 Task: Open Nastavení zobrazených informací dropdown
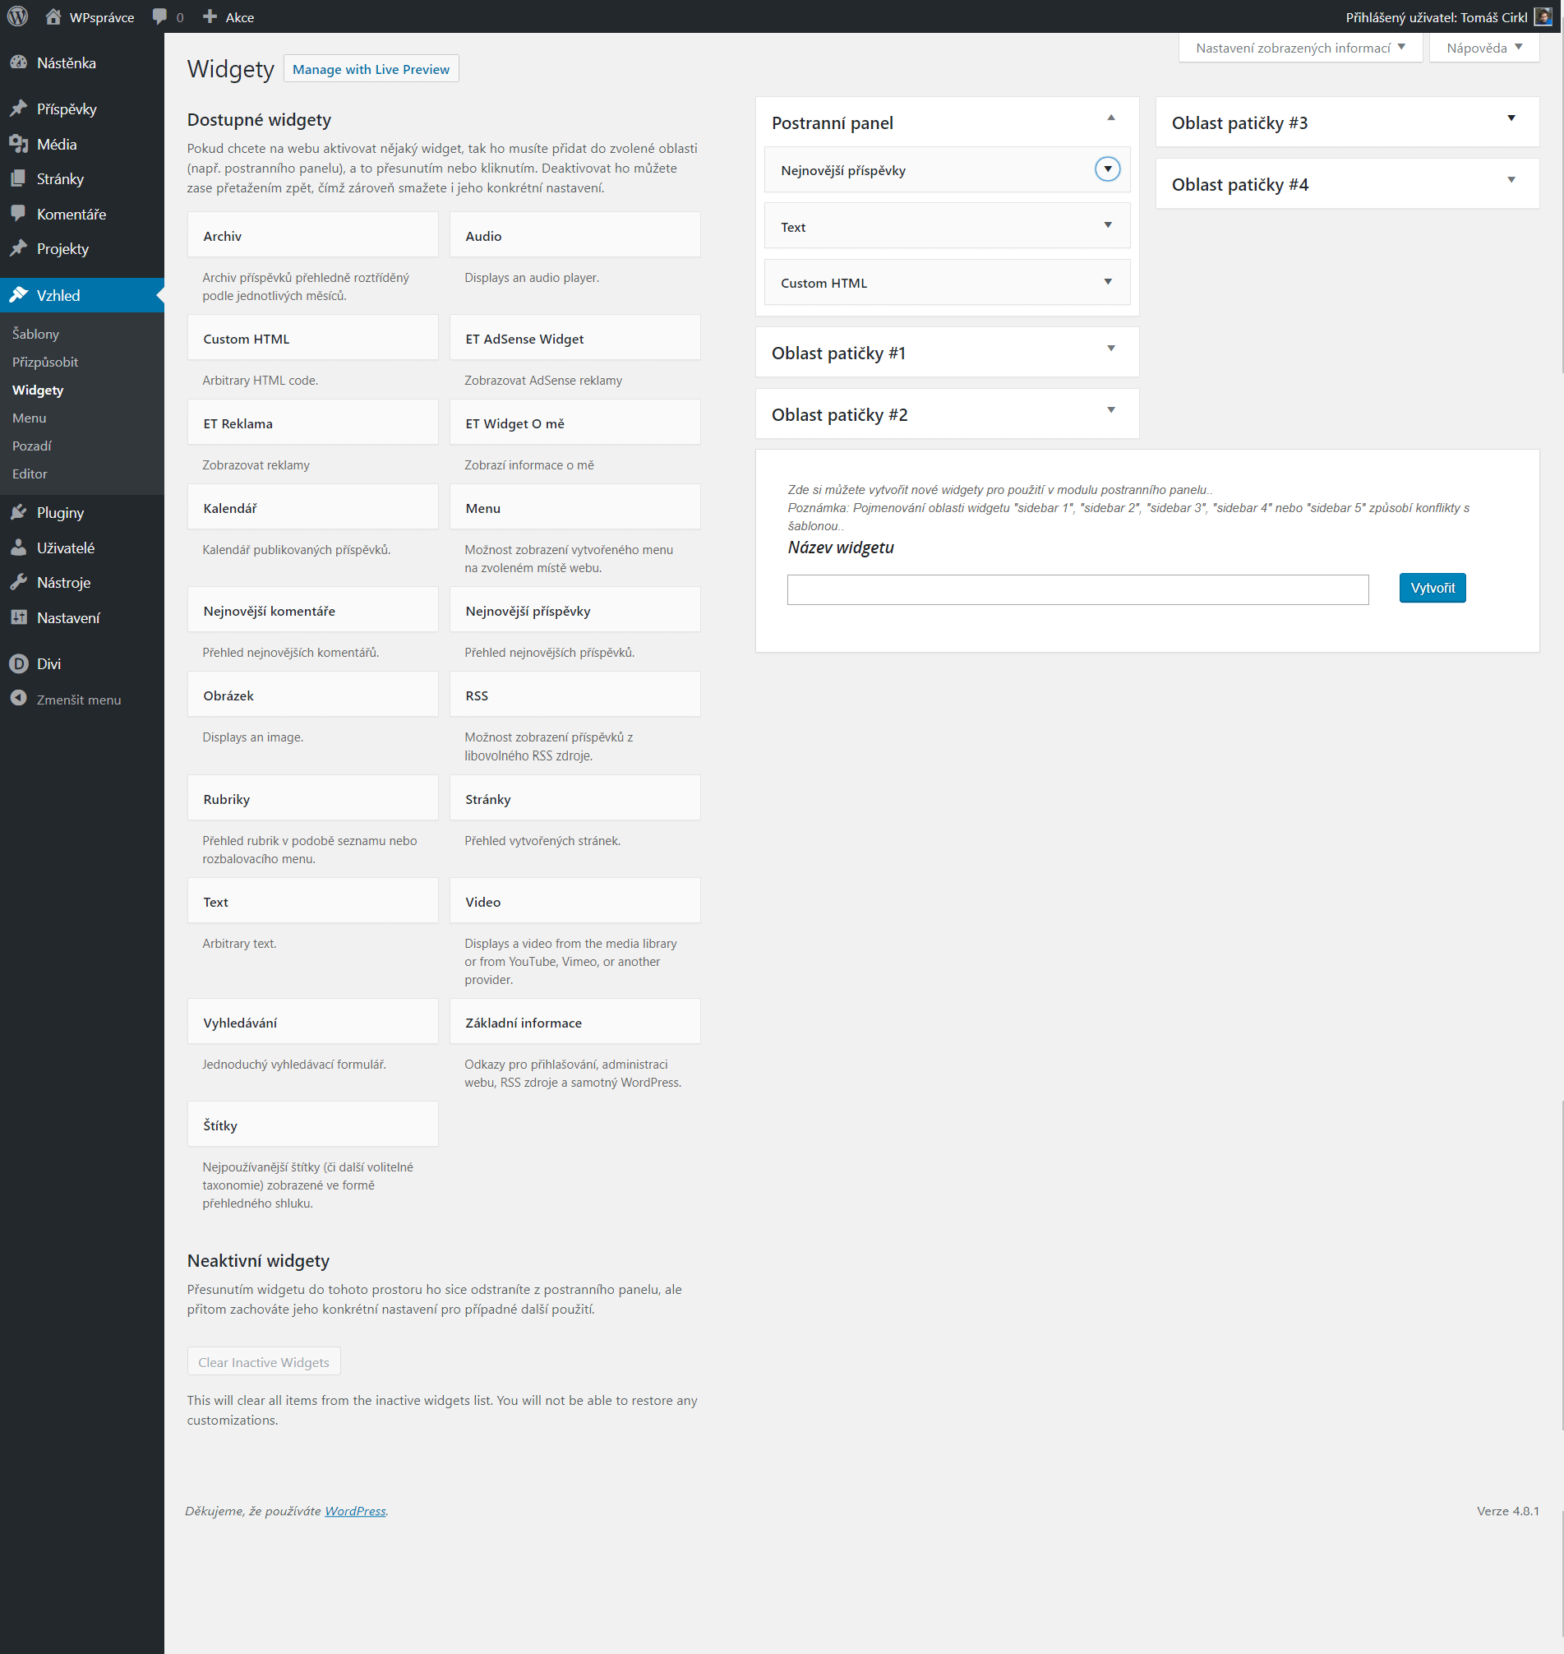1299,48
